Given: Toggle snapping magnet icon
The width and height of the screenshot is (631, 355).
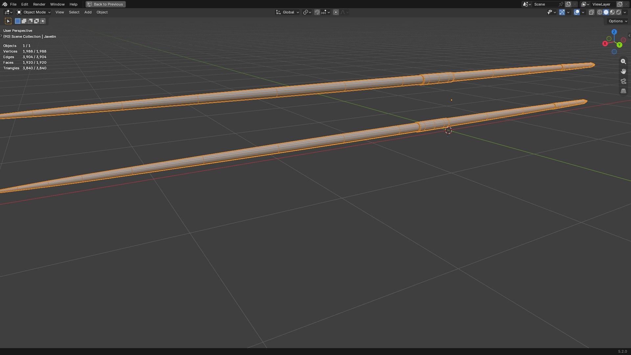Looking at the screenshot, I should point(317,12).
